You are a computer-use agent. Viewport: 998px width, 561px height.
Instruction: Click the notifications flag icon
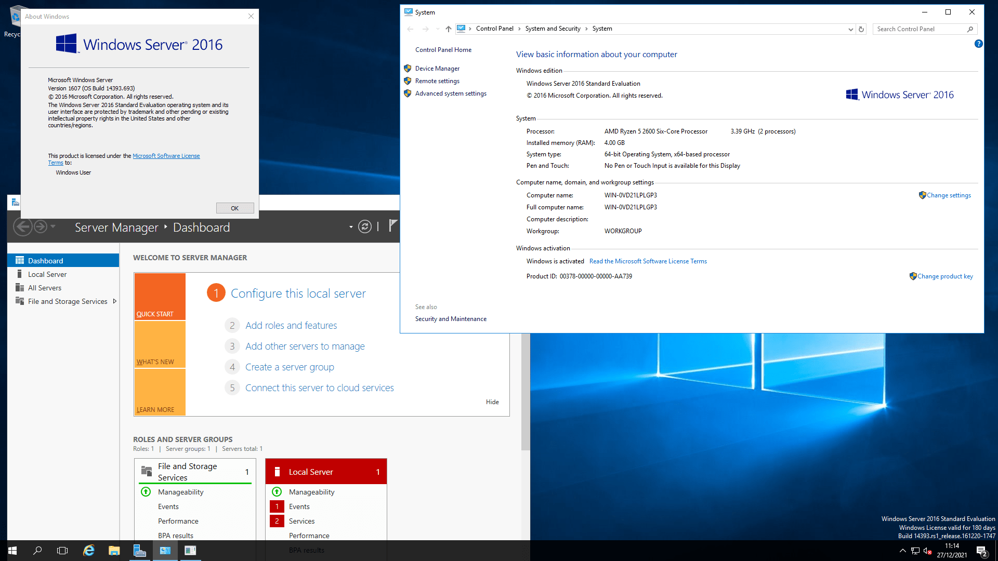(x=393, y=225)
